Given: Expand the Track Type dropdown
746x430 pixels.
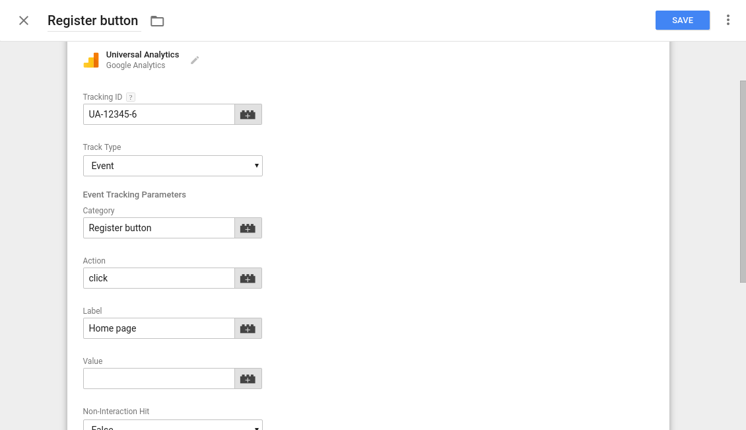Looking at the screenshot, I should 172,166.
